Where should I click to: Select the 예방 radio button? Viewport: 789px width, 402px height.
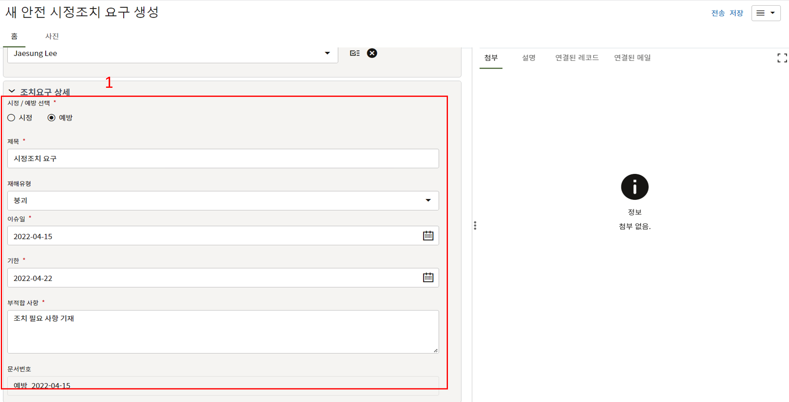pos(51,118)
